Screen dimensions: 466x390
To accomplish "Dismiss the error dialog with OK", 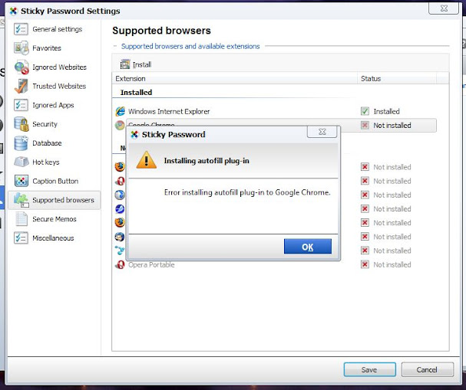I will [308, 247].
